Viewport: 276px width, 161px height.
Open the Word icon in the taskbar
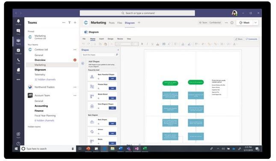coord(121,149)
